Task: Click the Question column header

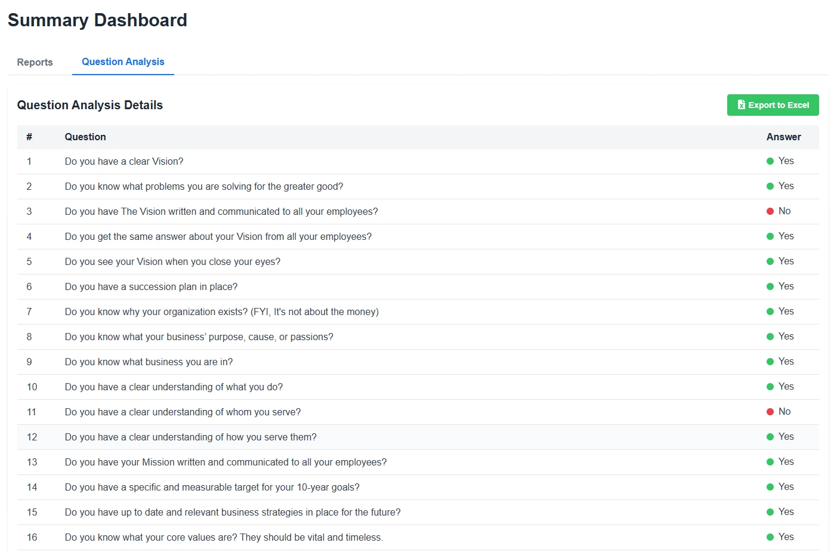Action: click(x=85, y=137)
